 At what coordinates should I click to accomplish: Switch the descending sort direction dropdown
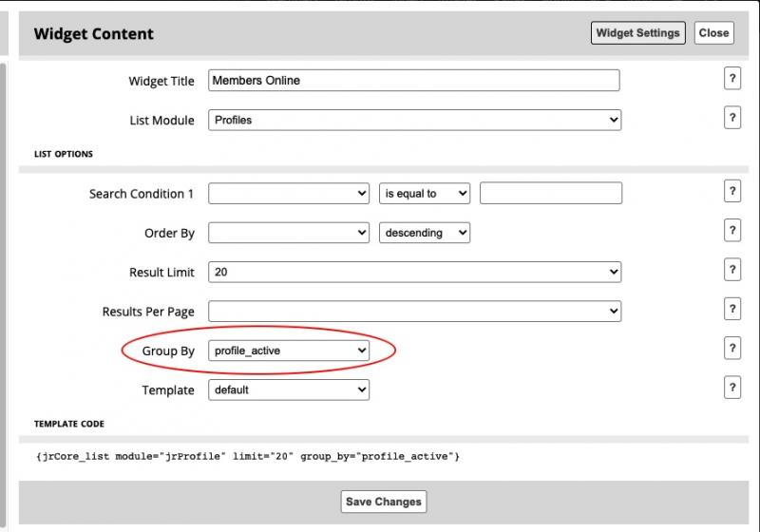425,233
